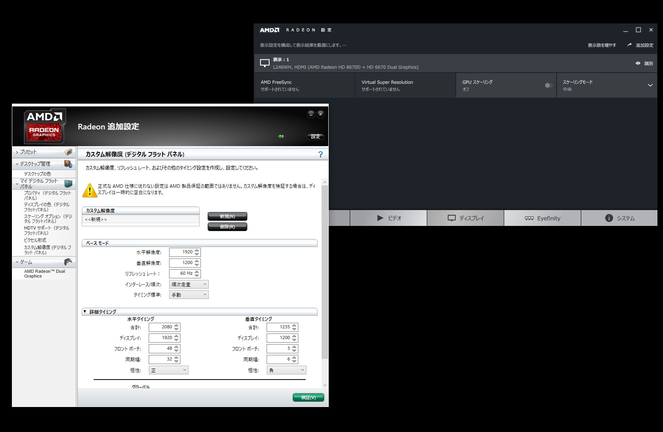The width and height of the screenshot is (663, 432).
Task: Click the プリセット icon in sidebar
Action: [68, 152]
